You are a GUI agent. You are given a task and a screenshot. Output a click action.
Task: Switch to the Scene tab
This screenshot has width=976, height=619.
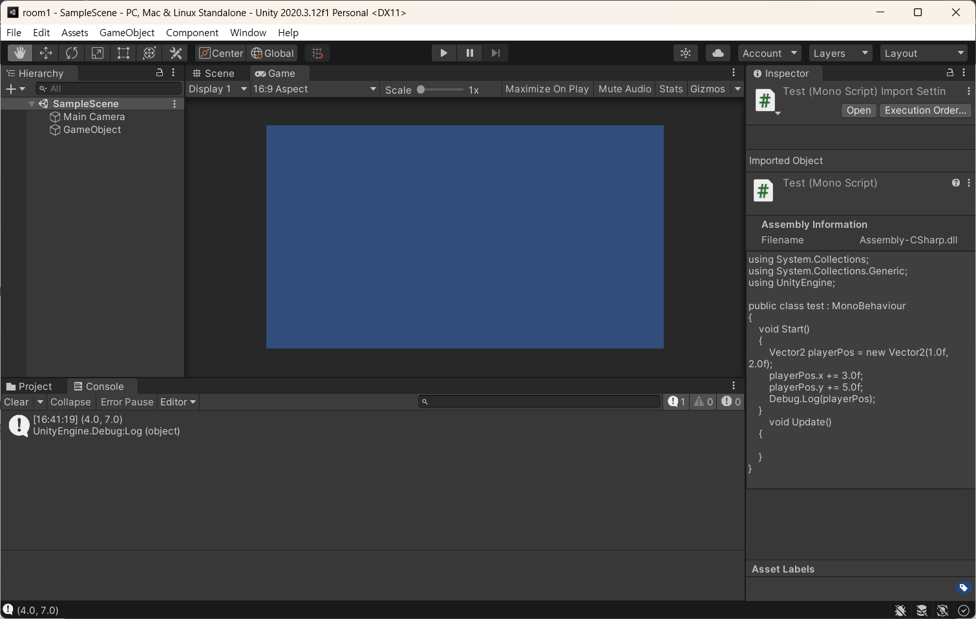[213, 73]
